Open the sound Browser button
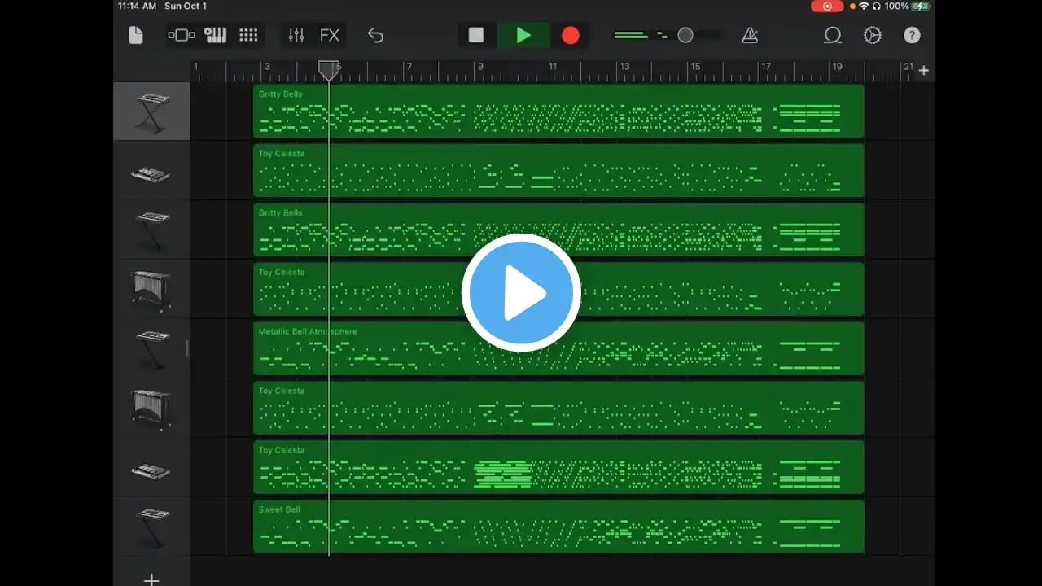This screenshot has height=586, width=1042. 181,35
